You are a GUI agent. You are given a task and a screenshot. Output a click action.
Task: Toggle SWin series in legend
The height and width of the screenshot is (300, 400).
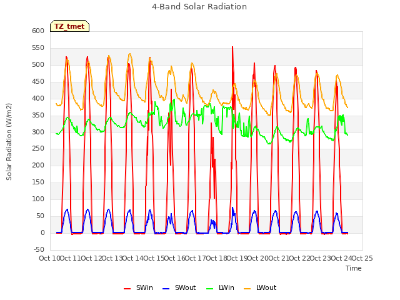click(138, 287)
